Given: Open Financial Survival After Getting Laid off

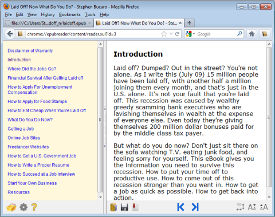Looking at the screenshot, I should 45,78.
